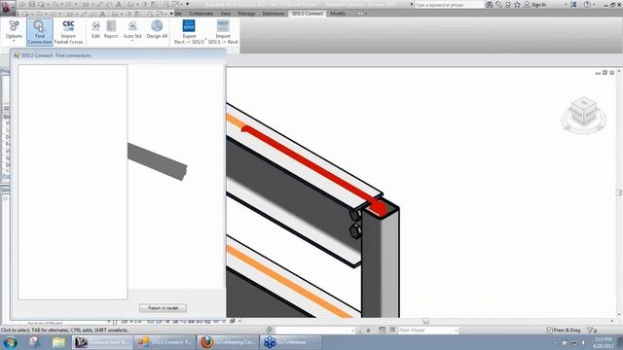
Task: Choose the Auto Std tool
Action: (132, 29)
